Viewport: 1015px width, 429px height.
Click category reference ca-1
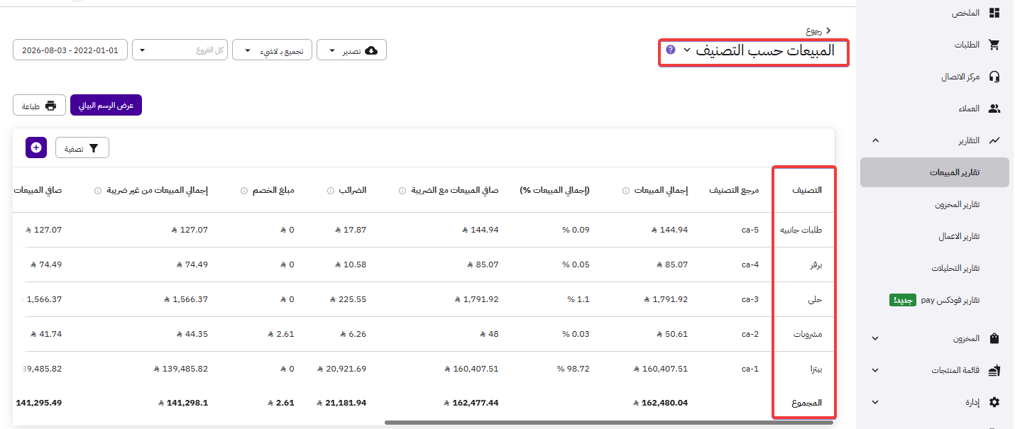[x=750, y=369]
